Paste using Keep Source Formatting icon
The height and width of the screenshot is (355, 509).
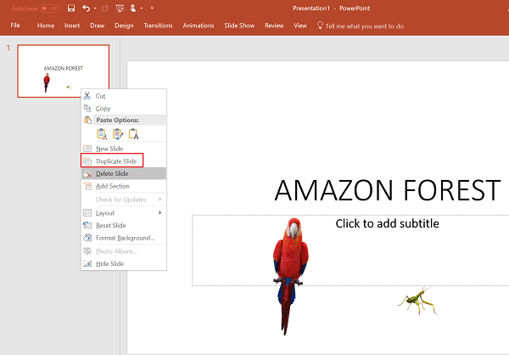coord(118,133)
